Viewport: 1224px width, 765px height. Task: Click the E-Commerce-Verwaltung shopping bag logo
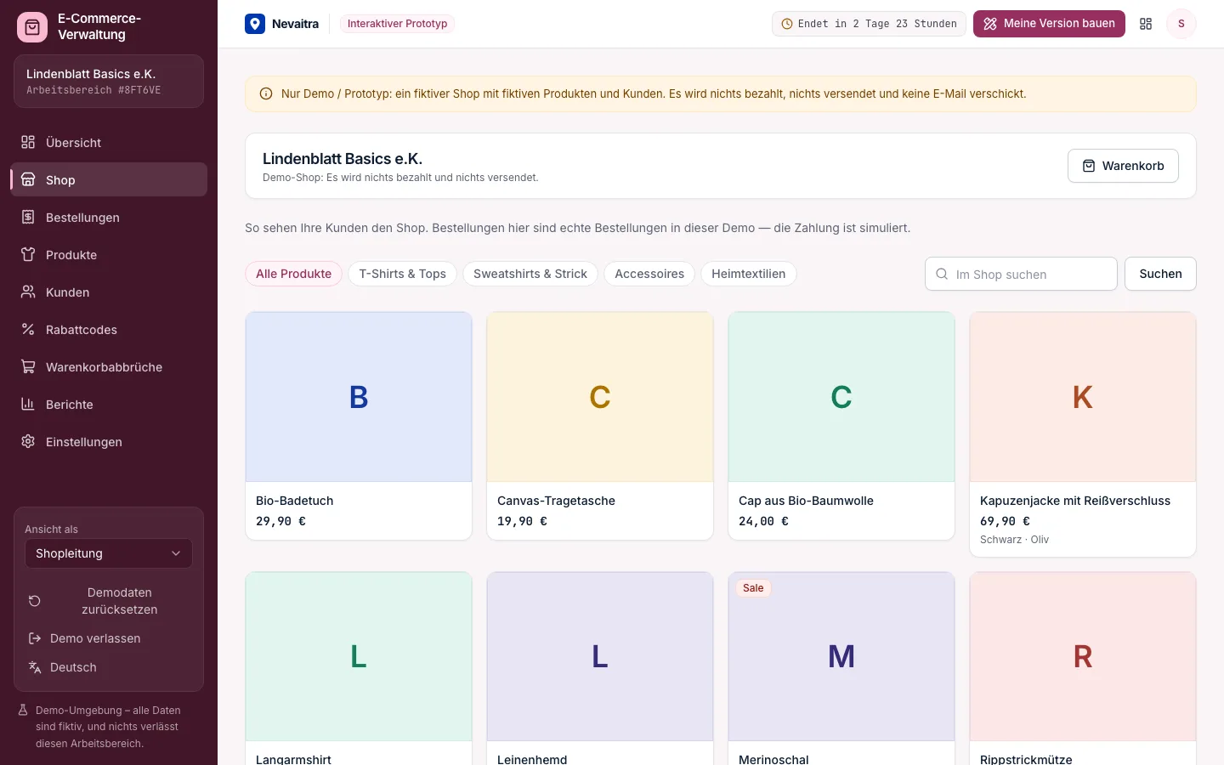click(x=32, y=27)
